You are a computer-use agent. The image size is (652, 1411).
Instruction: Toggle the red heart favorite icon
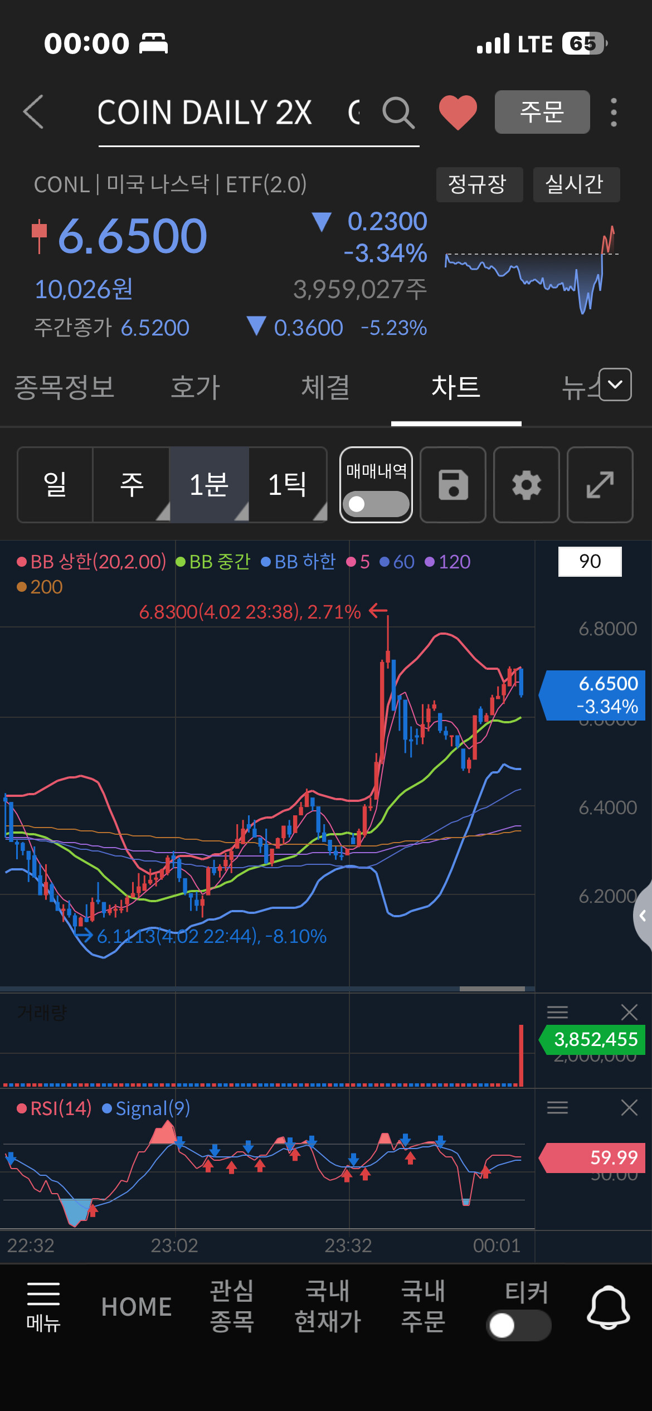[458, 112]
